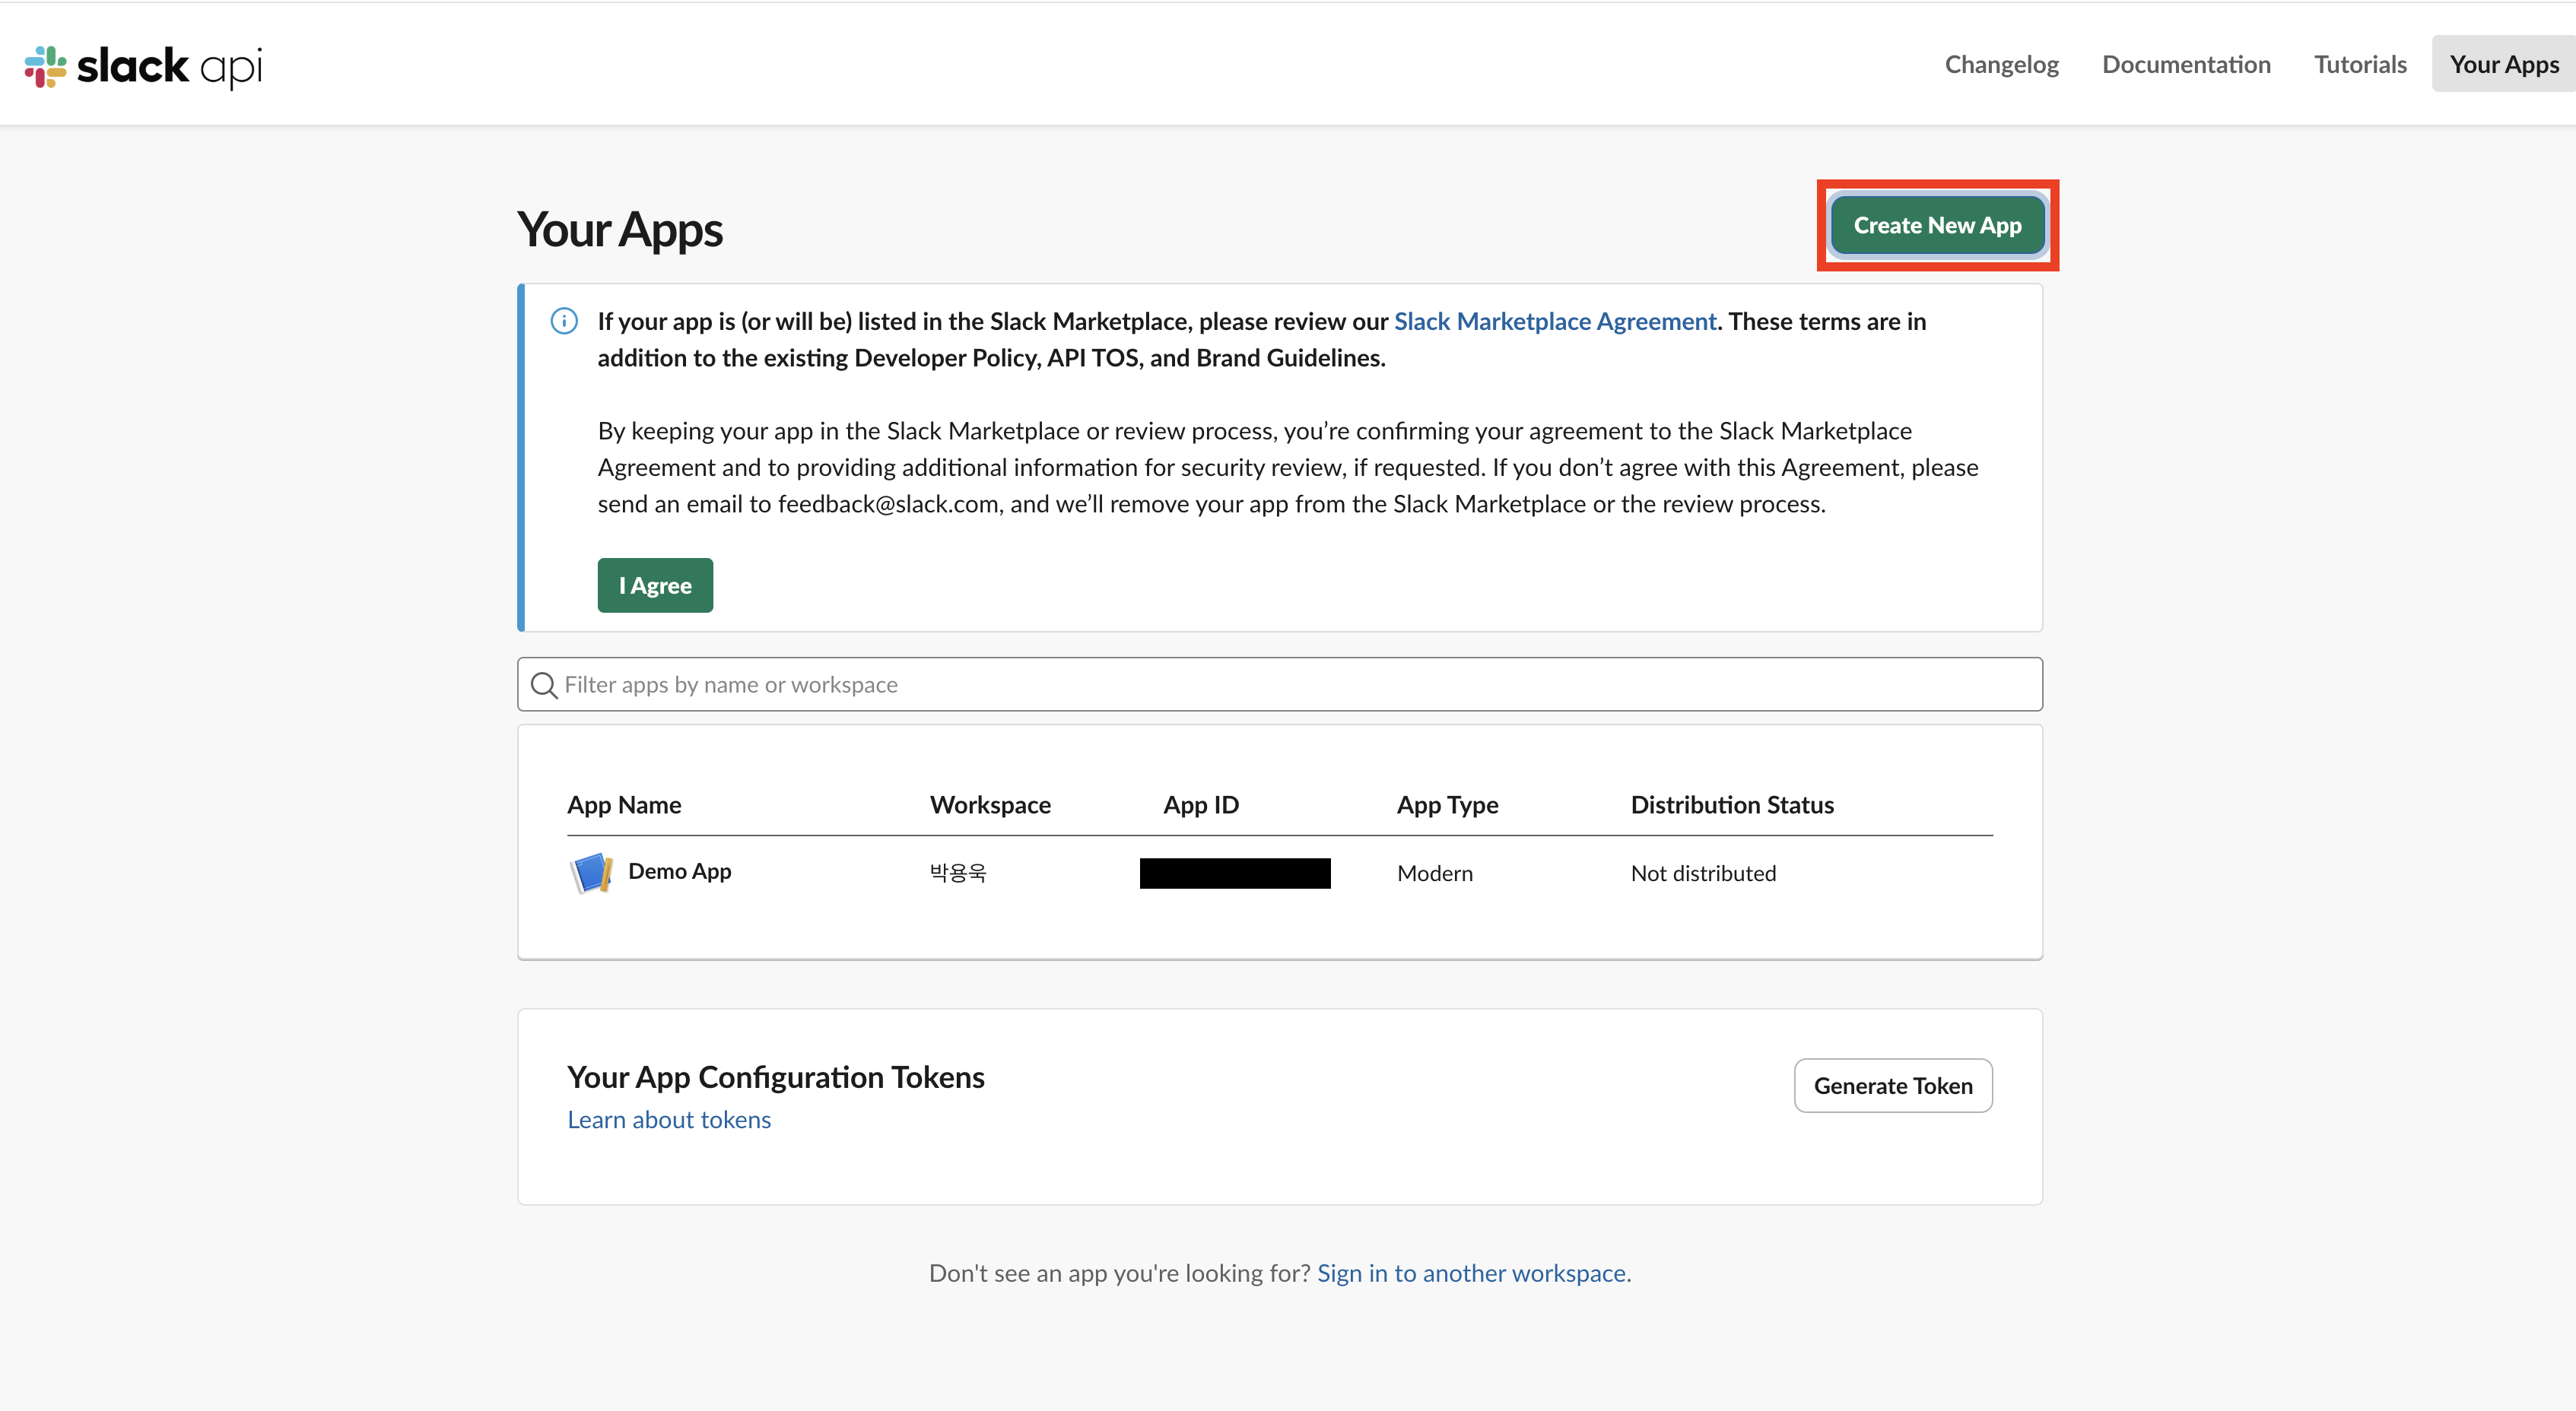Click the App ID column header

(x=1201, y=804)
